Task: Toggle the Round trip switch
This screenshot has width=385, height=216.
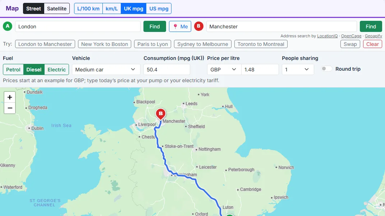Action: (326, 69)
